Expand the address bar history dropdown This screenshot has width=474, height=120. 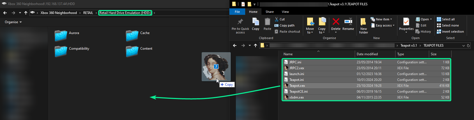click(464, 45)
